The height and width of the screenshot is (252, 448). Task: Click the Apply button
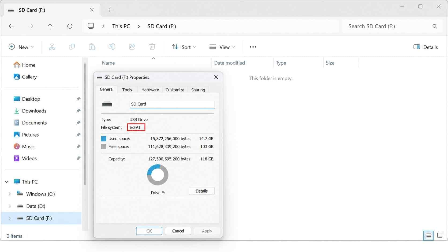click(207, 231)
